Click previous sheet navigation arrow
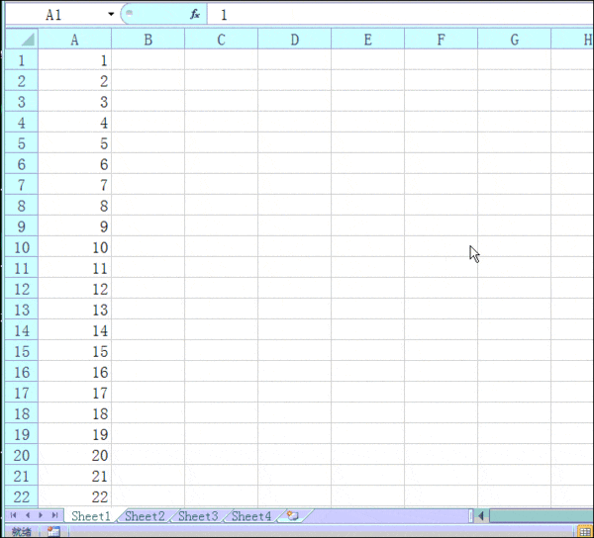The image size is (594, 538). (x=28, y=515)
